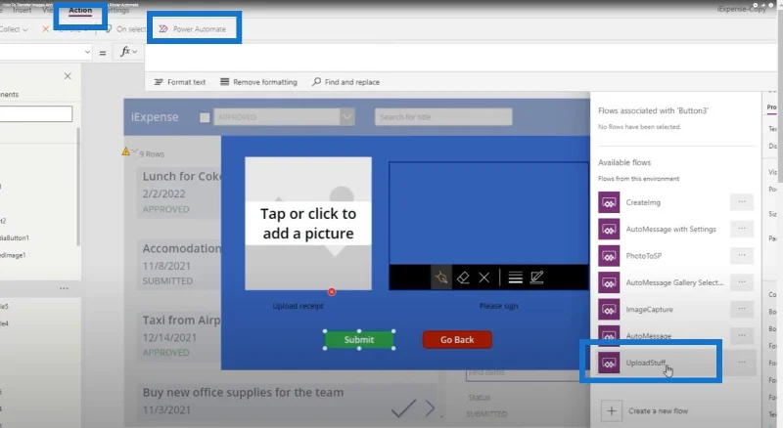
Task: Click Remove formatting
Action: 258,82
